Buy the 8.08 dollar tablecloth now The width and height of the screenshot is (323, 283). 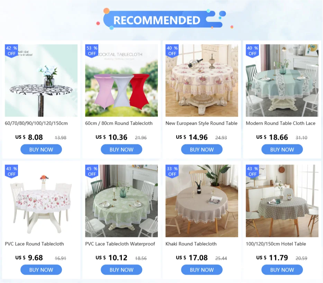(41, 150)
